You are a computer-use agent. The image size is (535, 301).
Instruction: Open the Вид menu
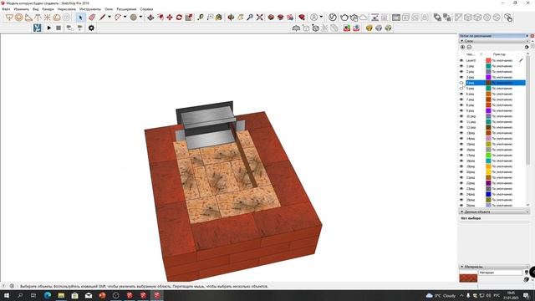point(35,9)
